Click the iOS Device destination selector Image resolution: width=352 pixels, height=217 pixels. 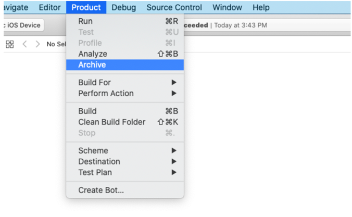(22, 25)
